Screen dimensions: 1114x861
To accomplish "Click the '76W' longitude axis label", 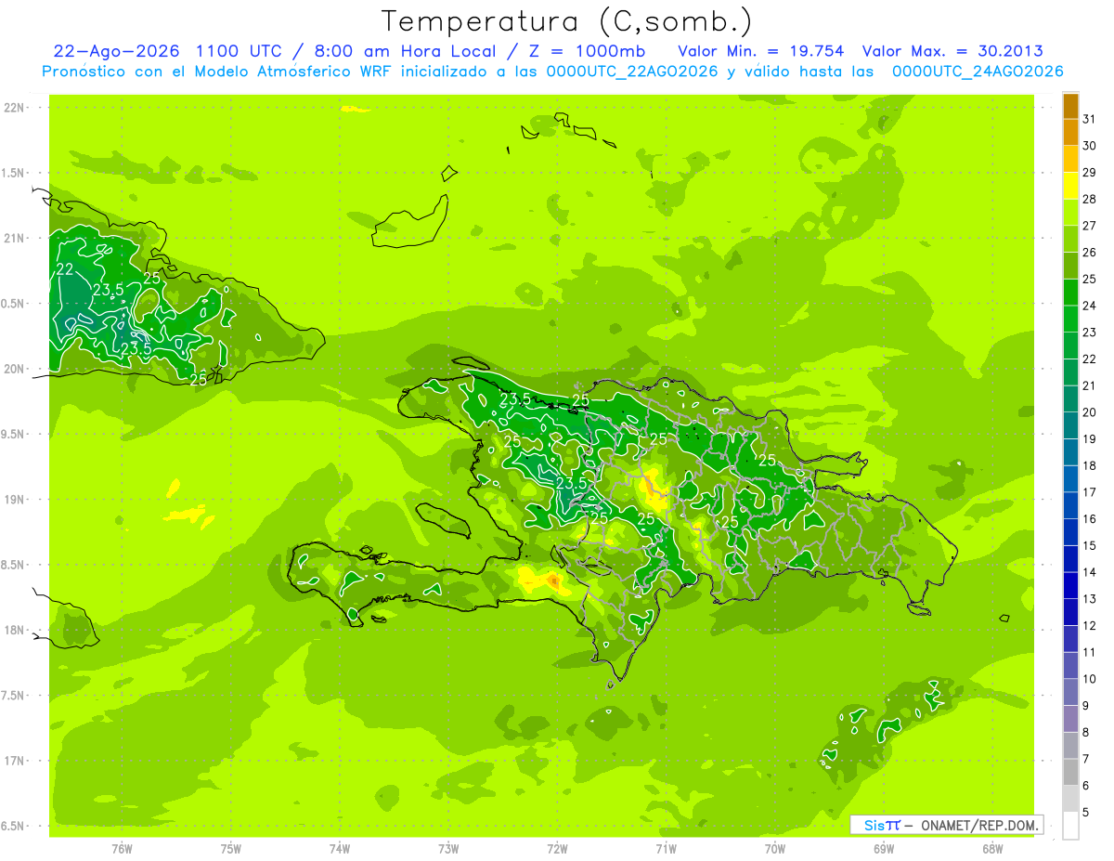I will (x=122, y=849).
